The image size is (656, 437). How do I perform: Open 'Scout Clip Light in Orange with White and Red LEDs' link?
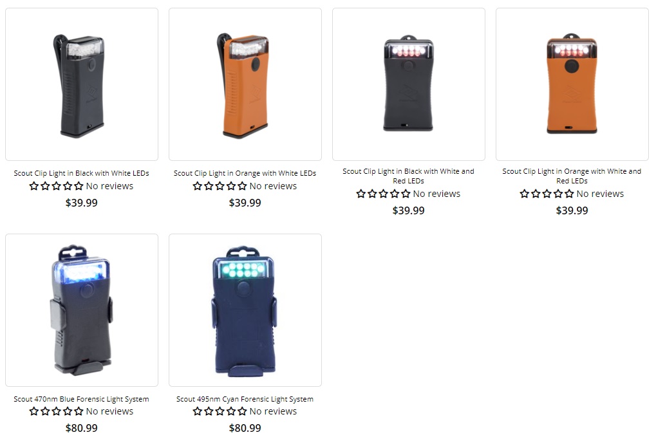tap(572, 176)
